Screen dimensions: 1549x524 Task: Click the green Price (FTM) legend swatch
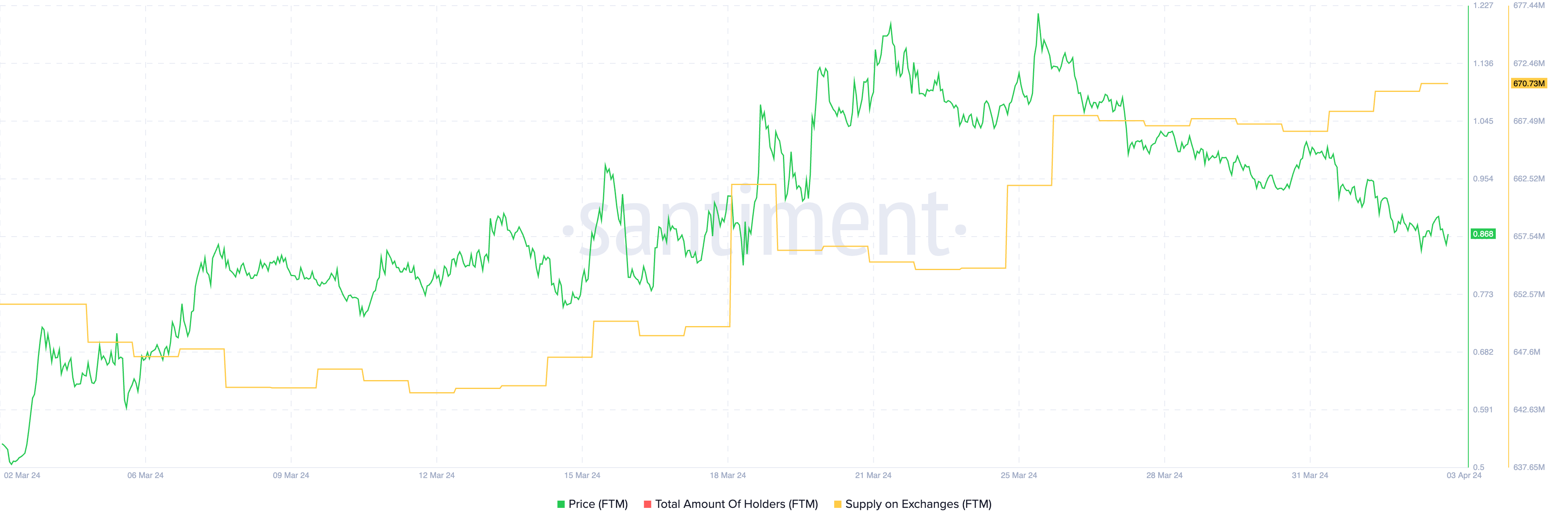(560, 504)
